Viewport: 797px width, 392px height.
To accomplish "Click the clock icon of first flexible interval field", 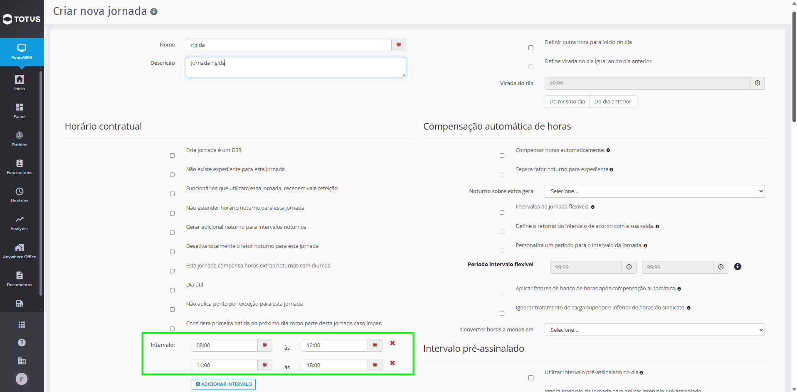I will 629,267.
